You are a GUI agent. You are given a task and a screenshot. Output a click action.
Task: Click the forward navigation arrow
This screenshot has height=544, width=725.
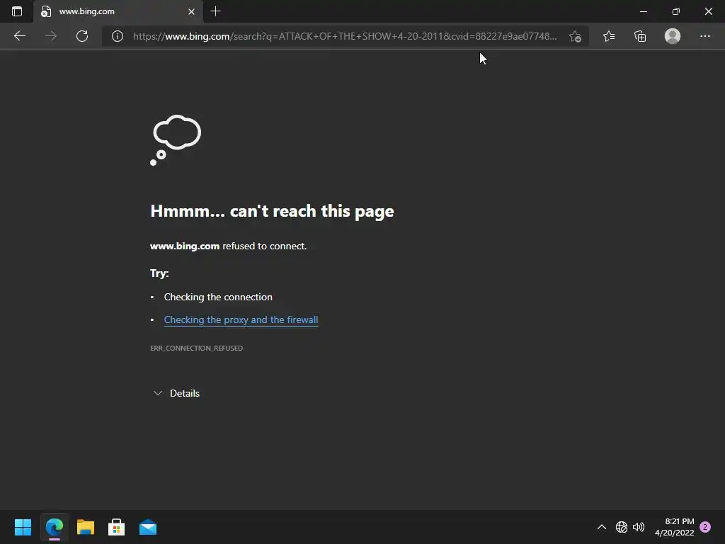(51, 36)
